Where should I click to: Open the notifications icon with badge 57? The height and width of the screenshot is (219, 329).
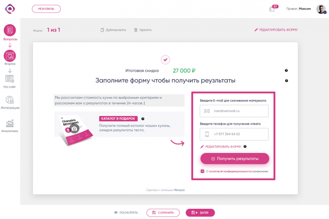click(272, 9)
